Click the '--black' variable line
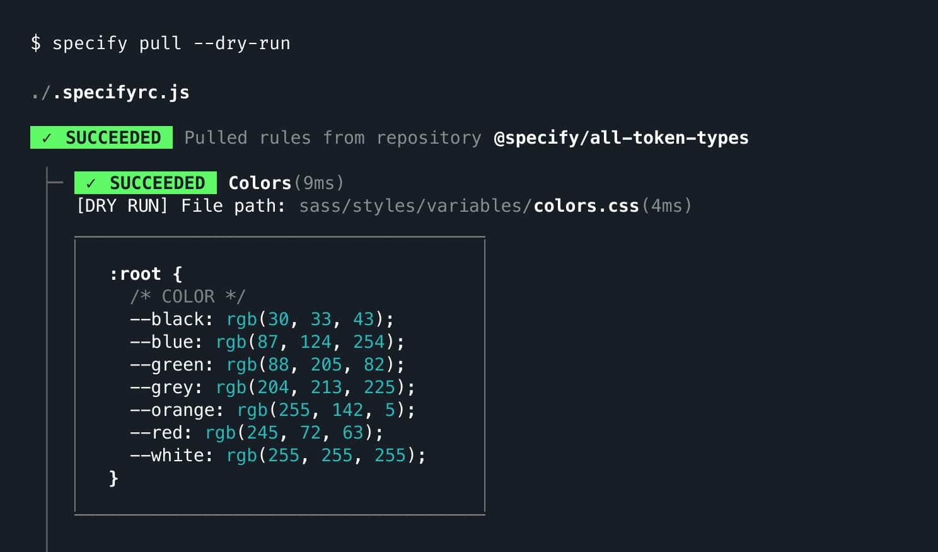 point(262,319)
